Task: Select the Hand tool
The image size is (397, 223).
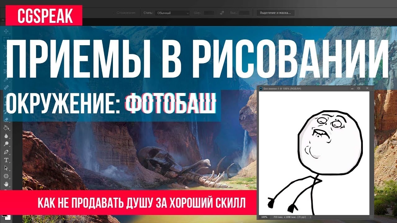Action: 6,184
